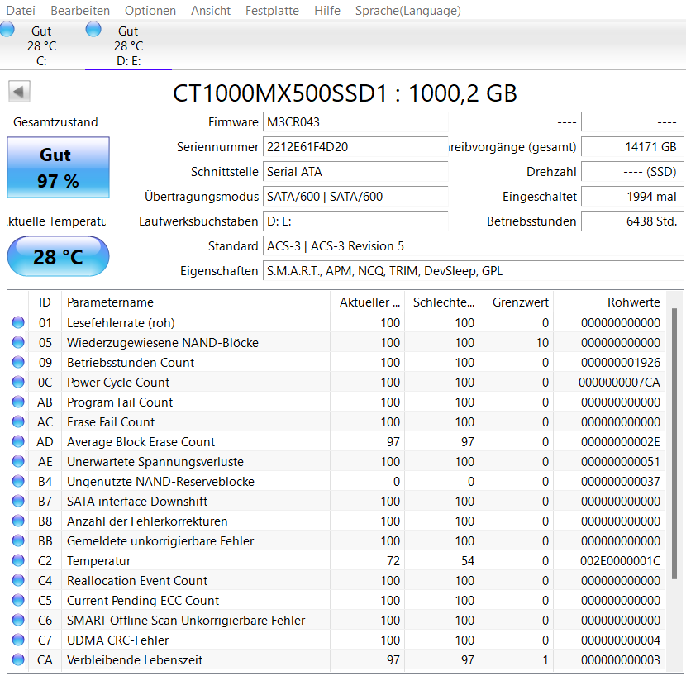Click the Grenzwert column header

517,302
